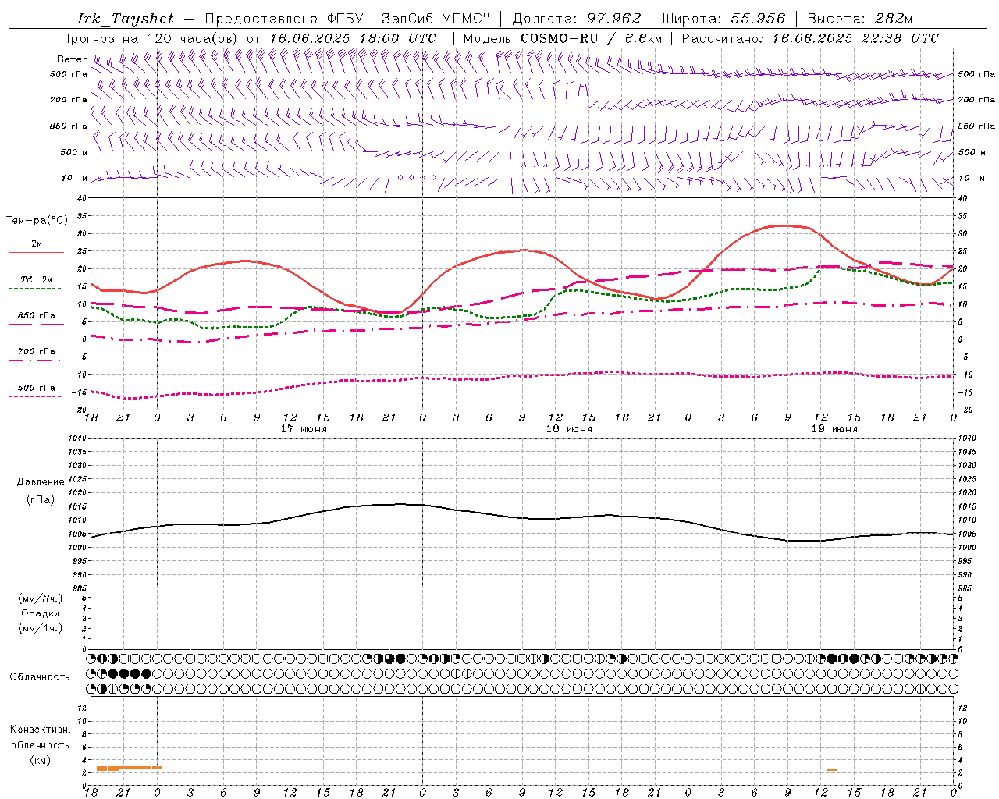Click the Irk_Tayshet station title

coord(126,19)
